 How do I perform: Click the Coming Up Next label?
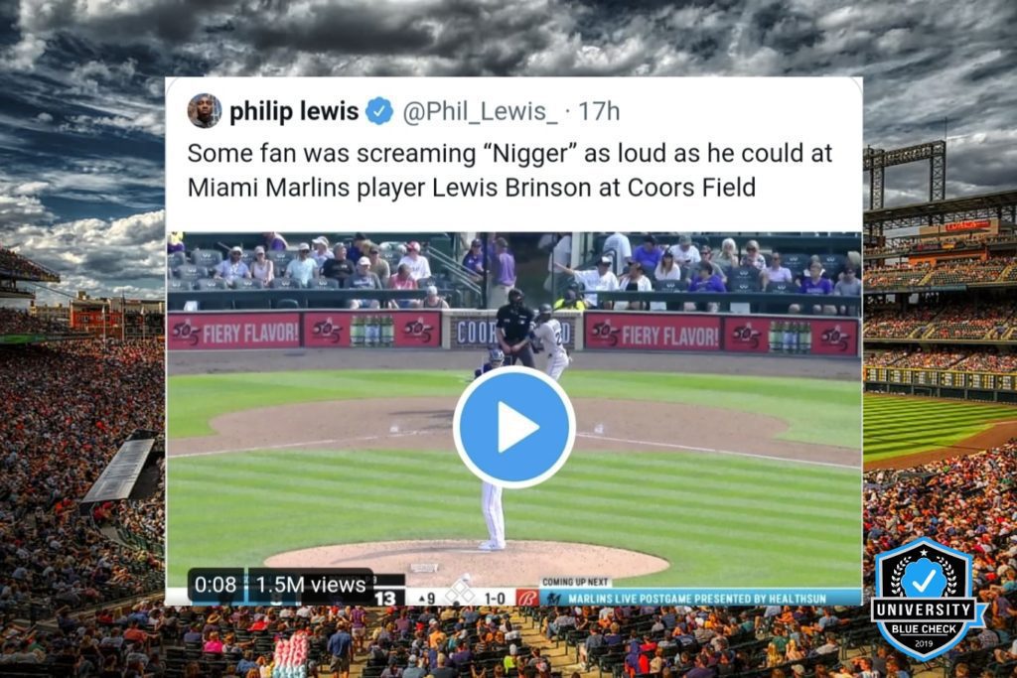pos(575,582)
